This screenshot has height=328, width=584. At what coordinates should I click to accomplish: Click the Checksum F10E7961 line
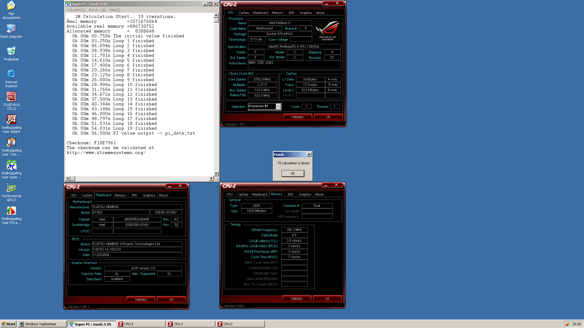coord(91,143)
